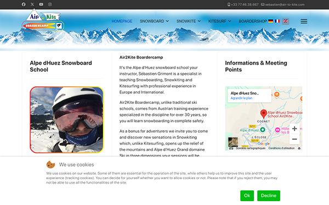Open the hamburger menu icon
The width and height of the screenshot is (329, 205).
(x=304, y=21)
